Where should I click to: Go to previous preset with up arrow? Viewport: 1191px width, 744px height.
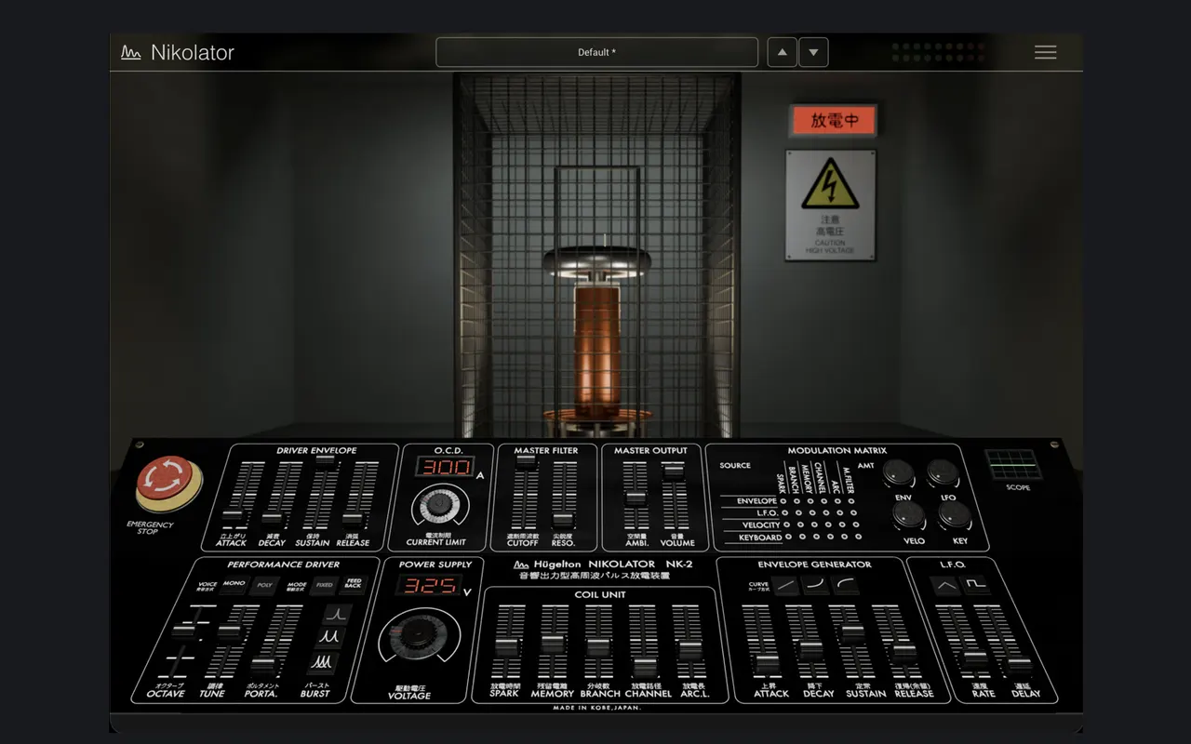pyautogui.click(x=782, y=52)
